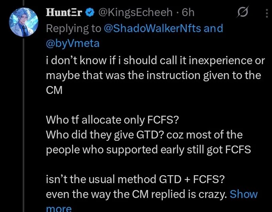Open the @KingsEcheeh handle
Screen dimensions: 272x212
click(x=135, y=12)
